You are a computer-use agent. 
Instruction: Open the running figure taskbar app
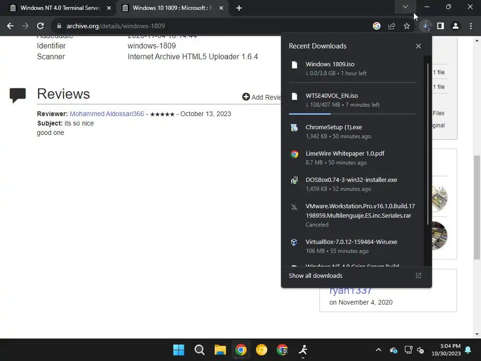(303, 350)
